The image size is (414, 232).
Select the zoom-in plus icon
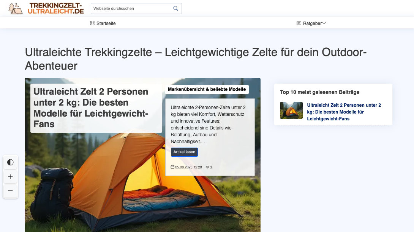pos(10,176)
